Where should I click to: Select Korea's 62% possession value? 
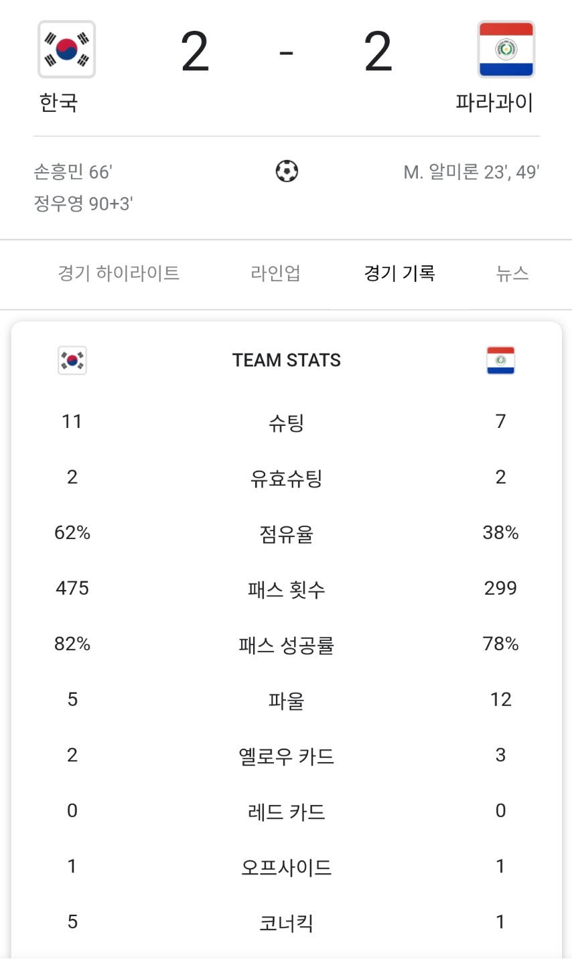click(x=70, y=532)
